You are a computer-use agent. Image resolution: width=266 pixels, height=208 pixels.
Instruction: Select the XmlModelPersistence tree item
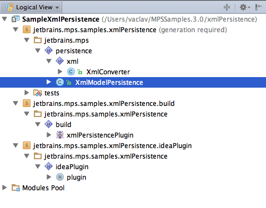coord(133,82)
